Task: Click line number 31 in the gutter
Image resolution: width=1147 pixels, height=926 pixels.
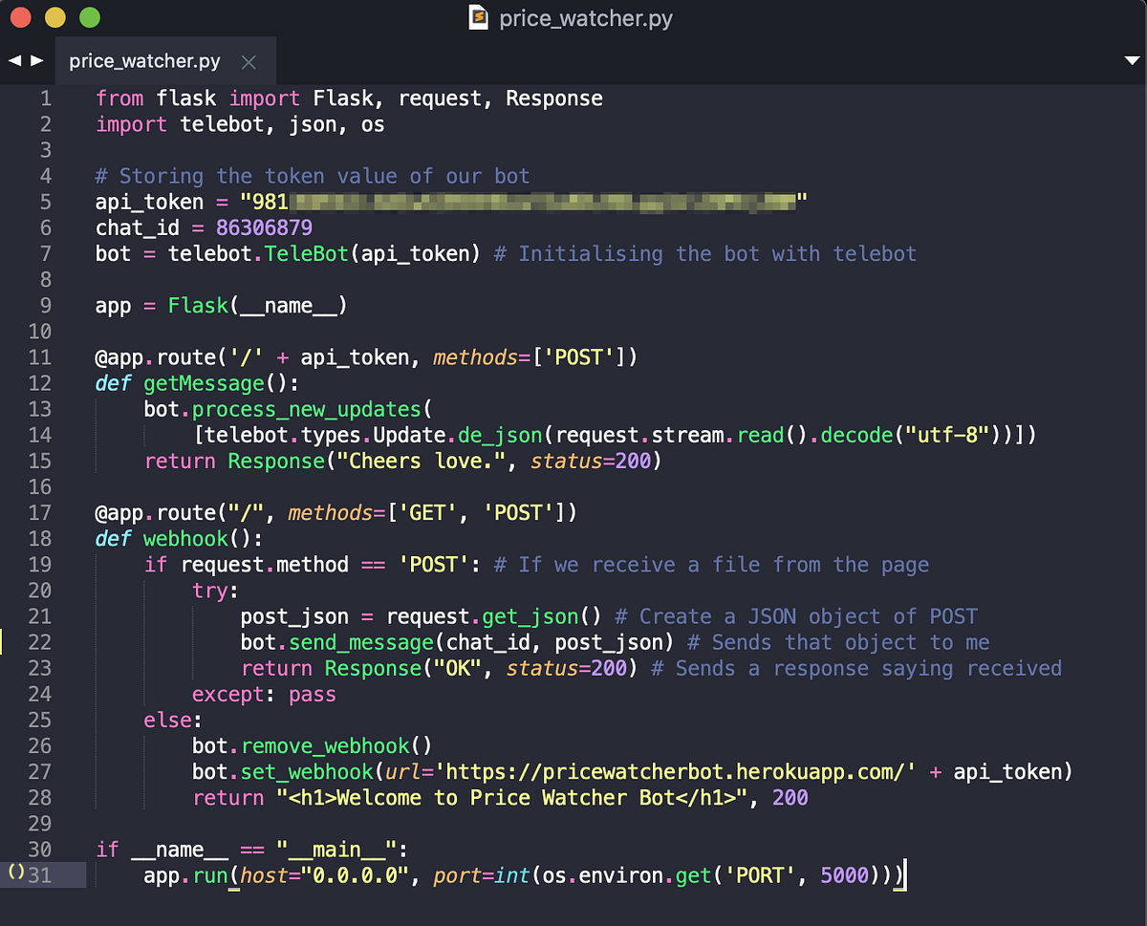Action: tap(40, 874)
